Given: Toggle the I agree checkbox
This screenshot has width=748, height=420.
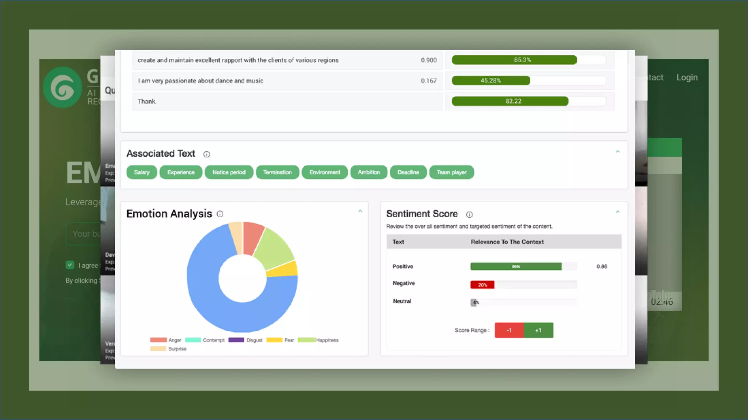Looking at the screenshot, I should pos(70,265).
